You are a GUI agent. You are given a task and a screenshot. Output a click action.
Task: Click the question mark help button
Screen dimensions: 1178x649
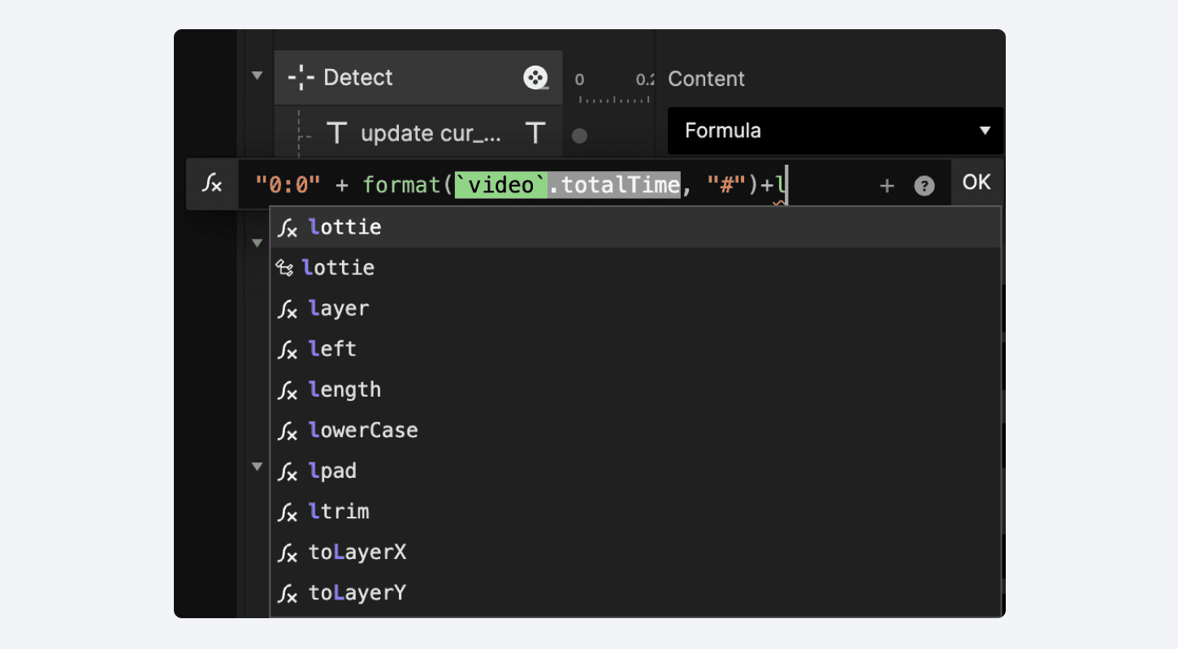pyautogui.click(x=924, y=184)
